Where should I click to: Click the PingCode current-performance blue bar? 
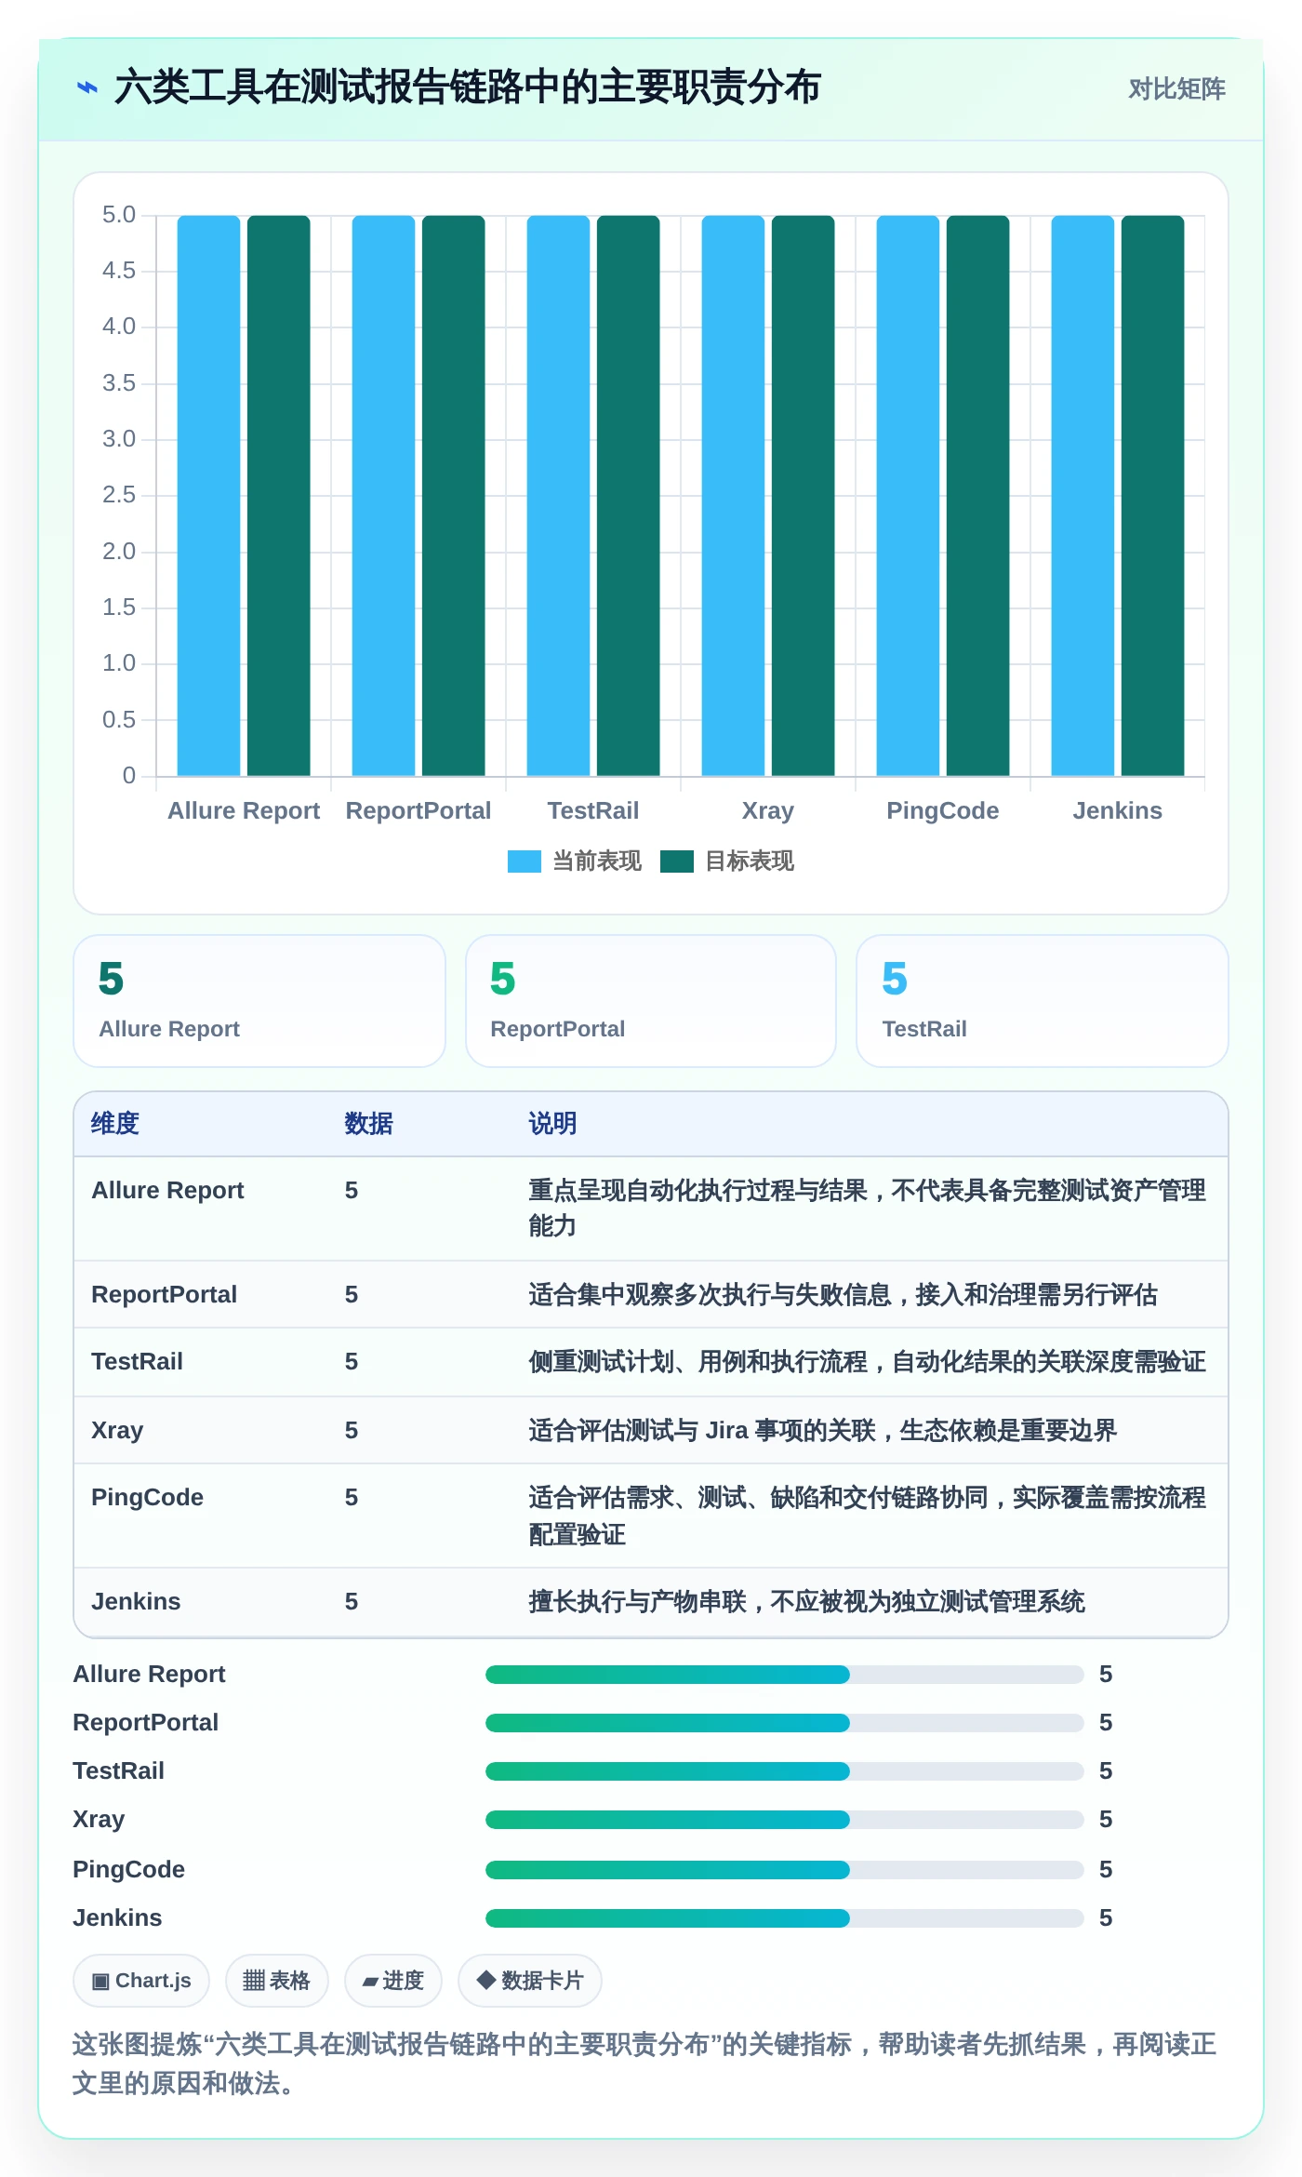908,496
